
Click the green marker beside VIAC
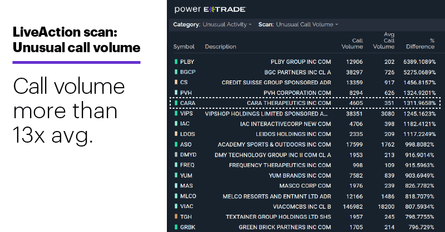click(x=176, y=206)
